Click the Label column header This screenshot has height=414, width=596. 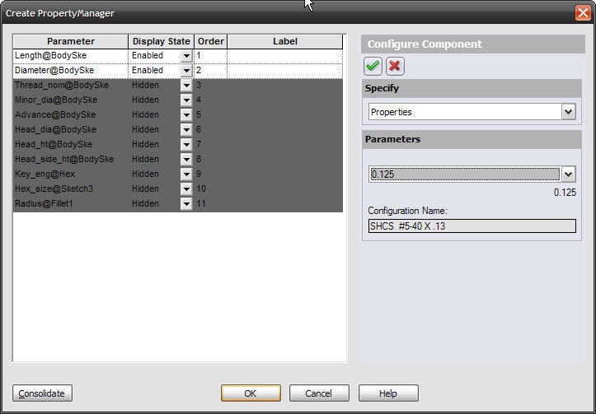click(x=285, y=41)
